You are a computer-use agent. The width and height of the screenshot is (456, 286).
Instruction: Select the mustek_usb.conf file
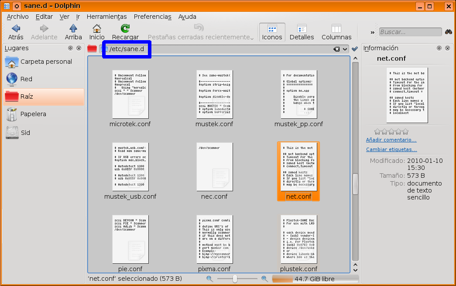[x=130, y=171]
